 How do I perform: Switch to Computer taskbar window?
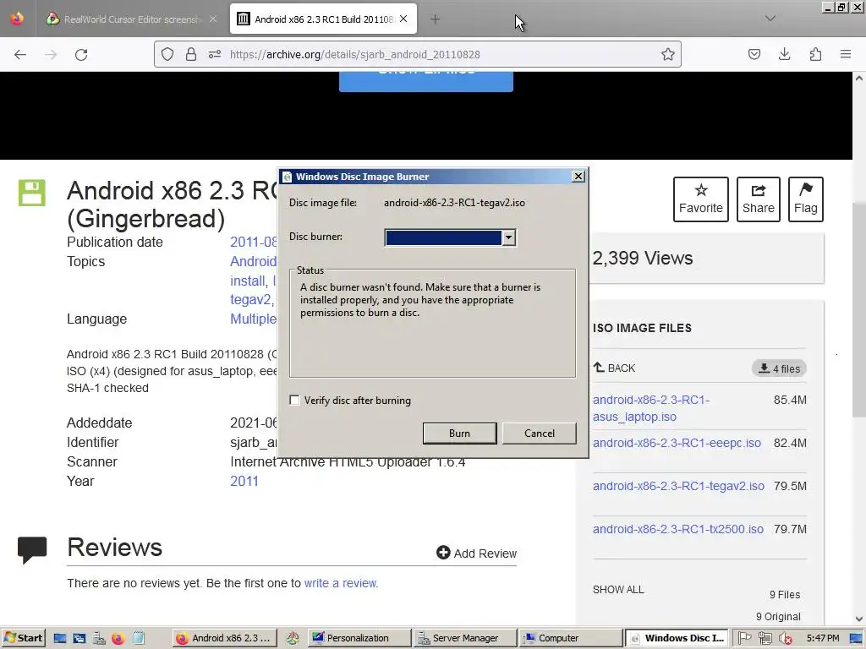tap(571, 639)
